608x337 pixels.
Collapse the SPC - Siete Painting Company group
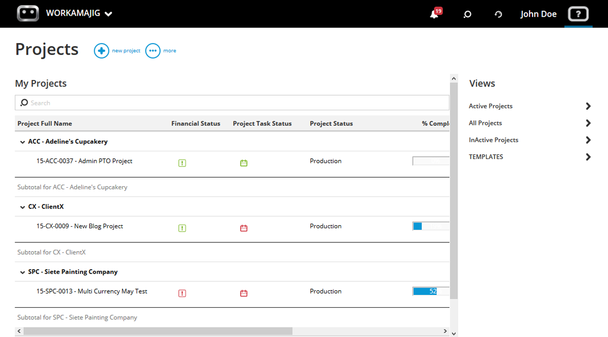coord(22,272)
